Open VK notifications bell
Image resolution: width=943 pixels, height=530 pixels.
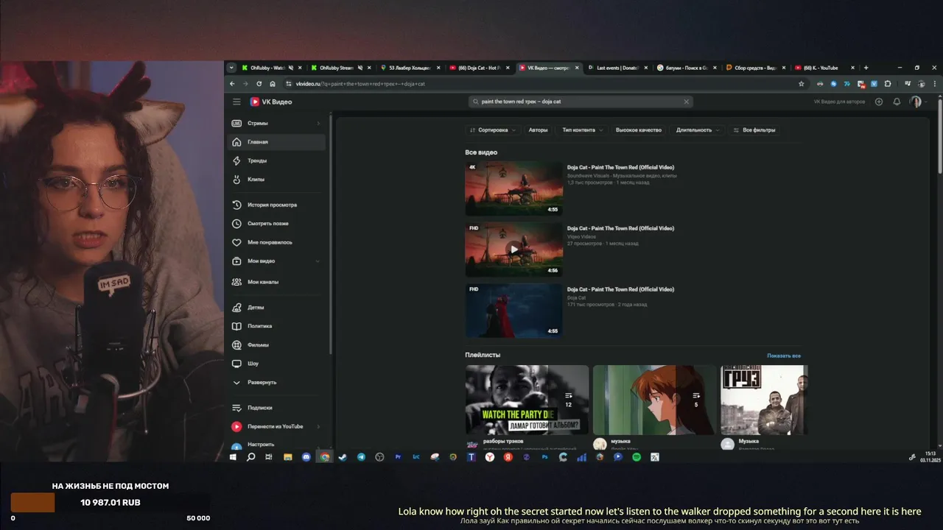(897, 102)
